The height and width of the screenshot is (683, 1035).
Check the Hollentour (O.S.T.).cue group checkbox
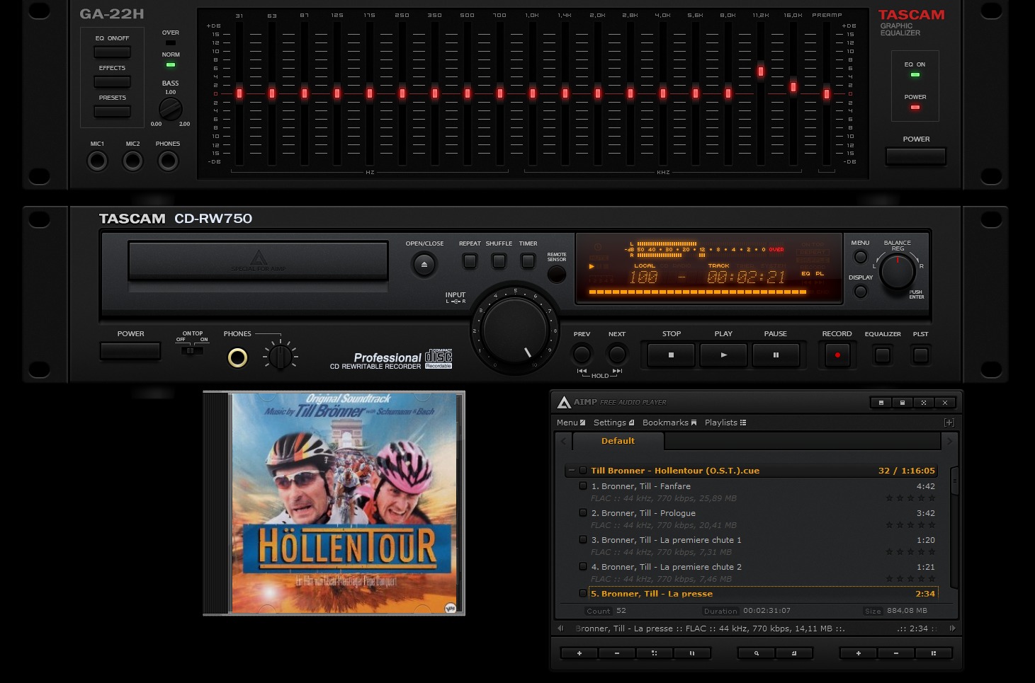[x=583, y=471]
